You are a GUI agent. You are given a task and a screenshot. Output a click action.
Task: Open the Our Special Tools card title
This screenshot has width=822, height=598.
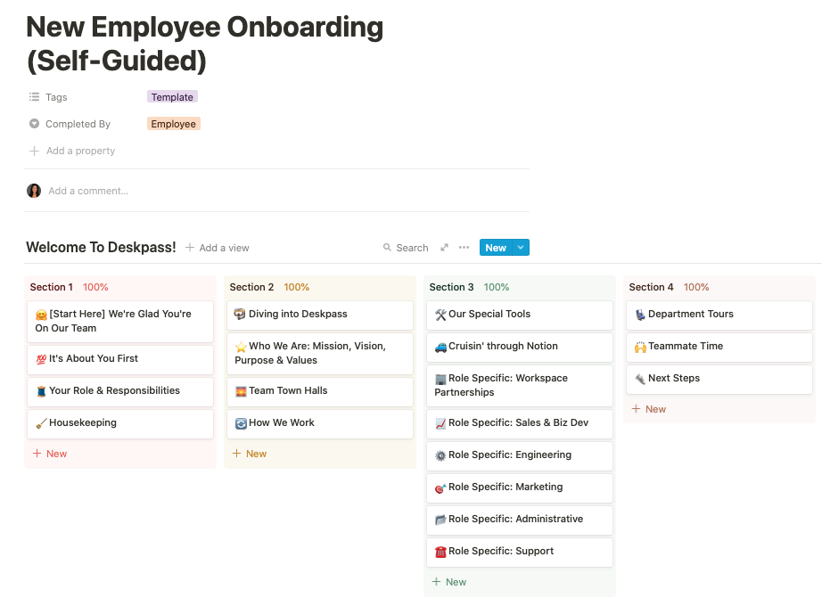coord(489,314)
